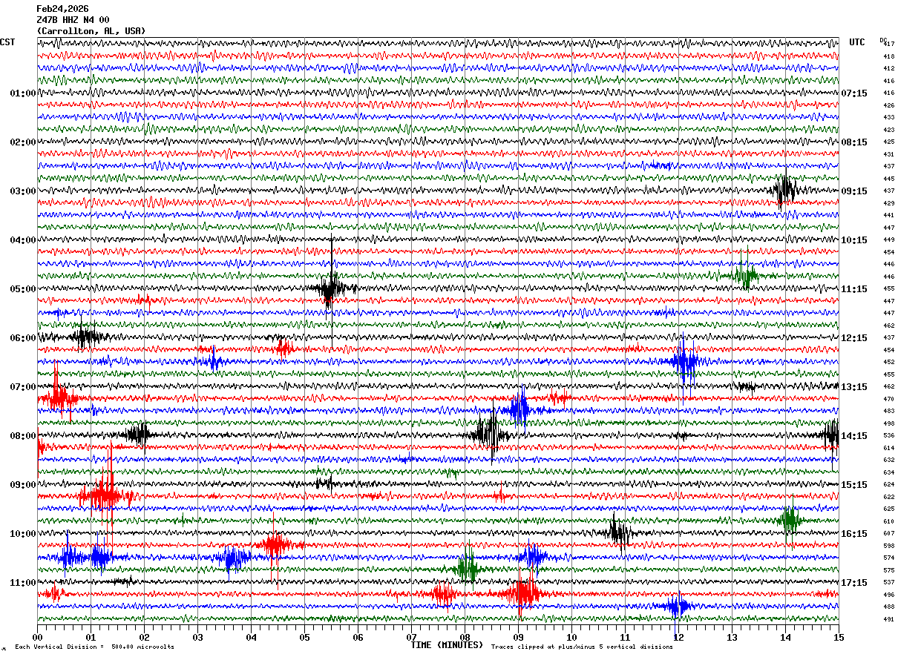Click the DC offset value 574
Image resolution: width=898 pixels, height=657 pixels.
pyautogui.click(x=888, y=558)
